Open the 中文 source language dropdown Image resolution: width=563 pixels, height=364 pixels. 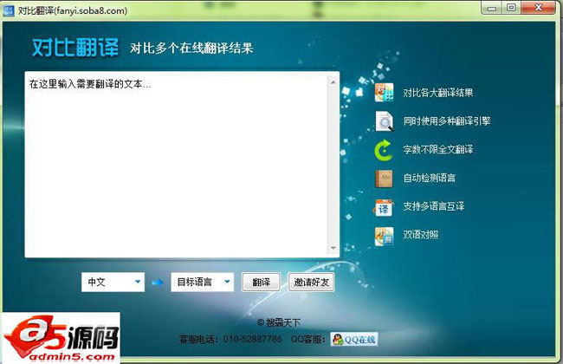tap(113, 282)
